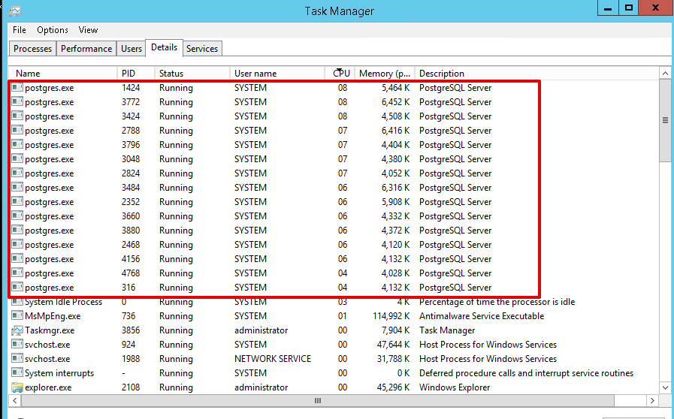The image size is (674, 419).
Task: Click the Taskmgr.exe process icon
Action: 17,330
